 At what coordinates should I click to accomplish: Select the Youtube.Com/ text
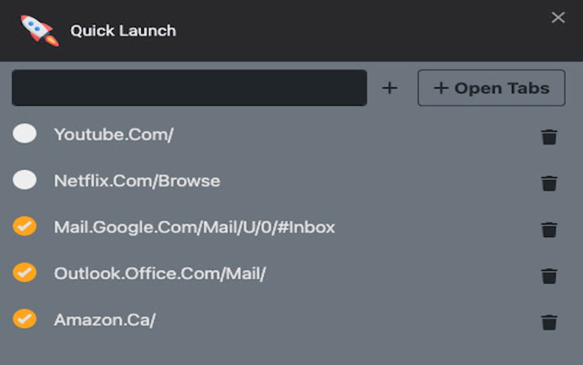[114, 134]
